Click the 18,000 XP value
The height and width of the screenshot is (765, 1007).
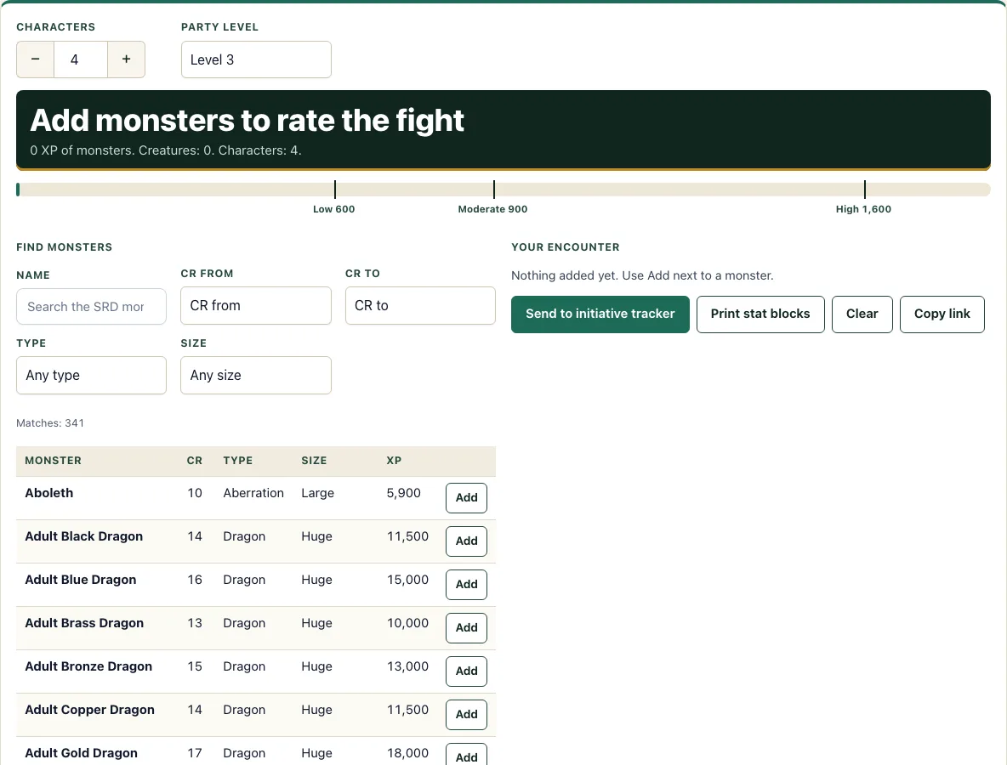tap(407, 753)
